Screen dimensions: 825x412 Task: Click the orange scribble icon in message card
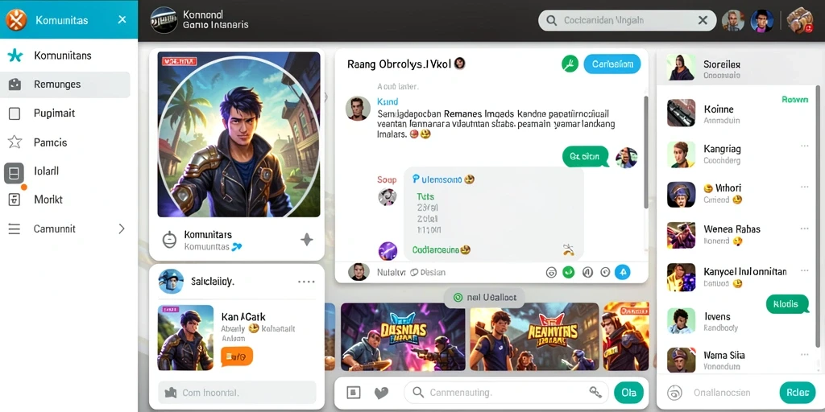pos(568,249)
